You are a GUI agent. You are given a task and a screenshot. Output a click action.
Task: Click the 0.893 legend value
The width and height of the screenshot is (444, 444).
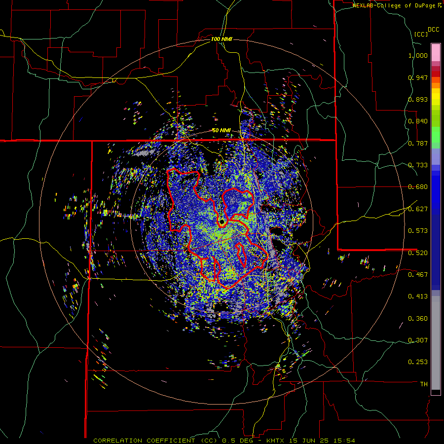418,99
